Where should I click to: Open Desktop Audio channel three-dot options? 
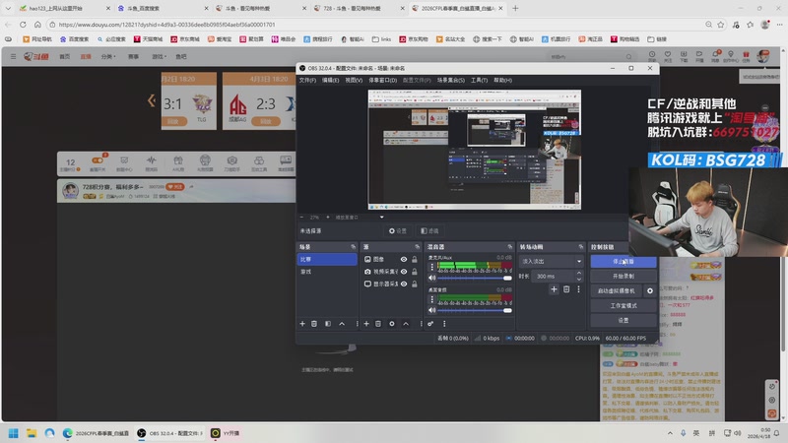click(x=431, y=299)
